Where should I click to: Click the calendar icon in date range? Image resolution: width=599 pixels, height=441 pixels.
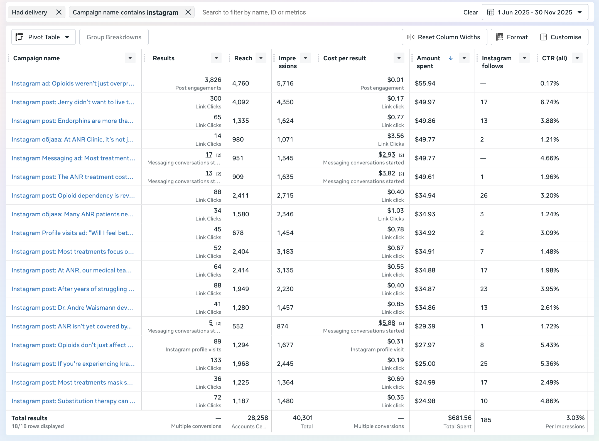tap(491, 12)
